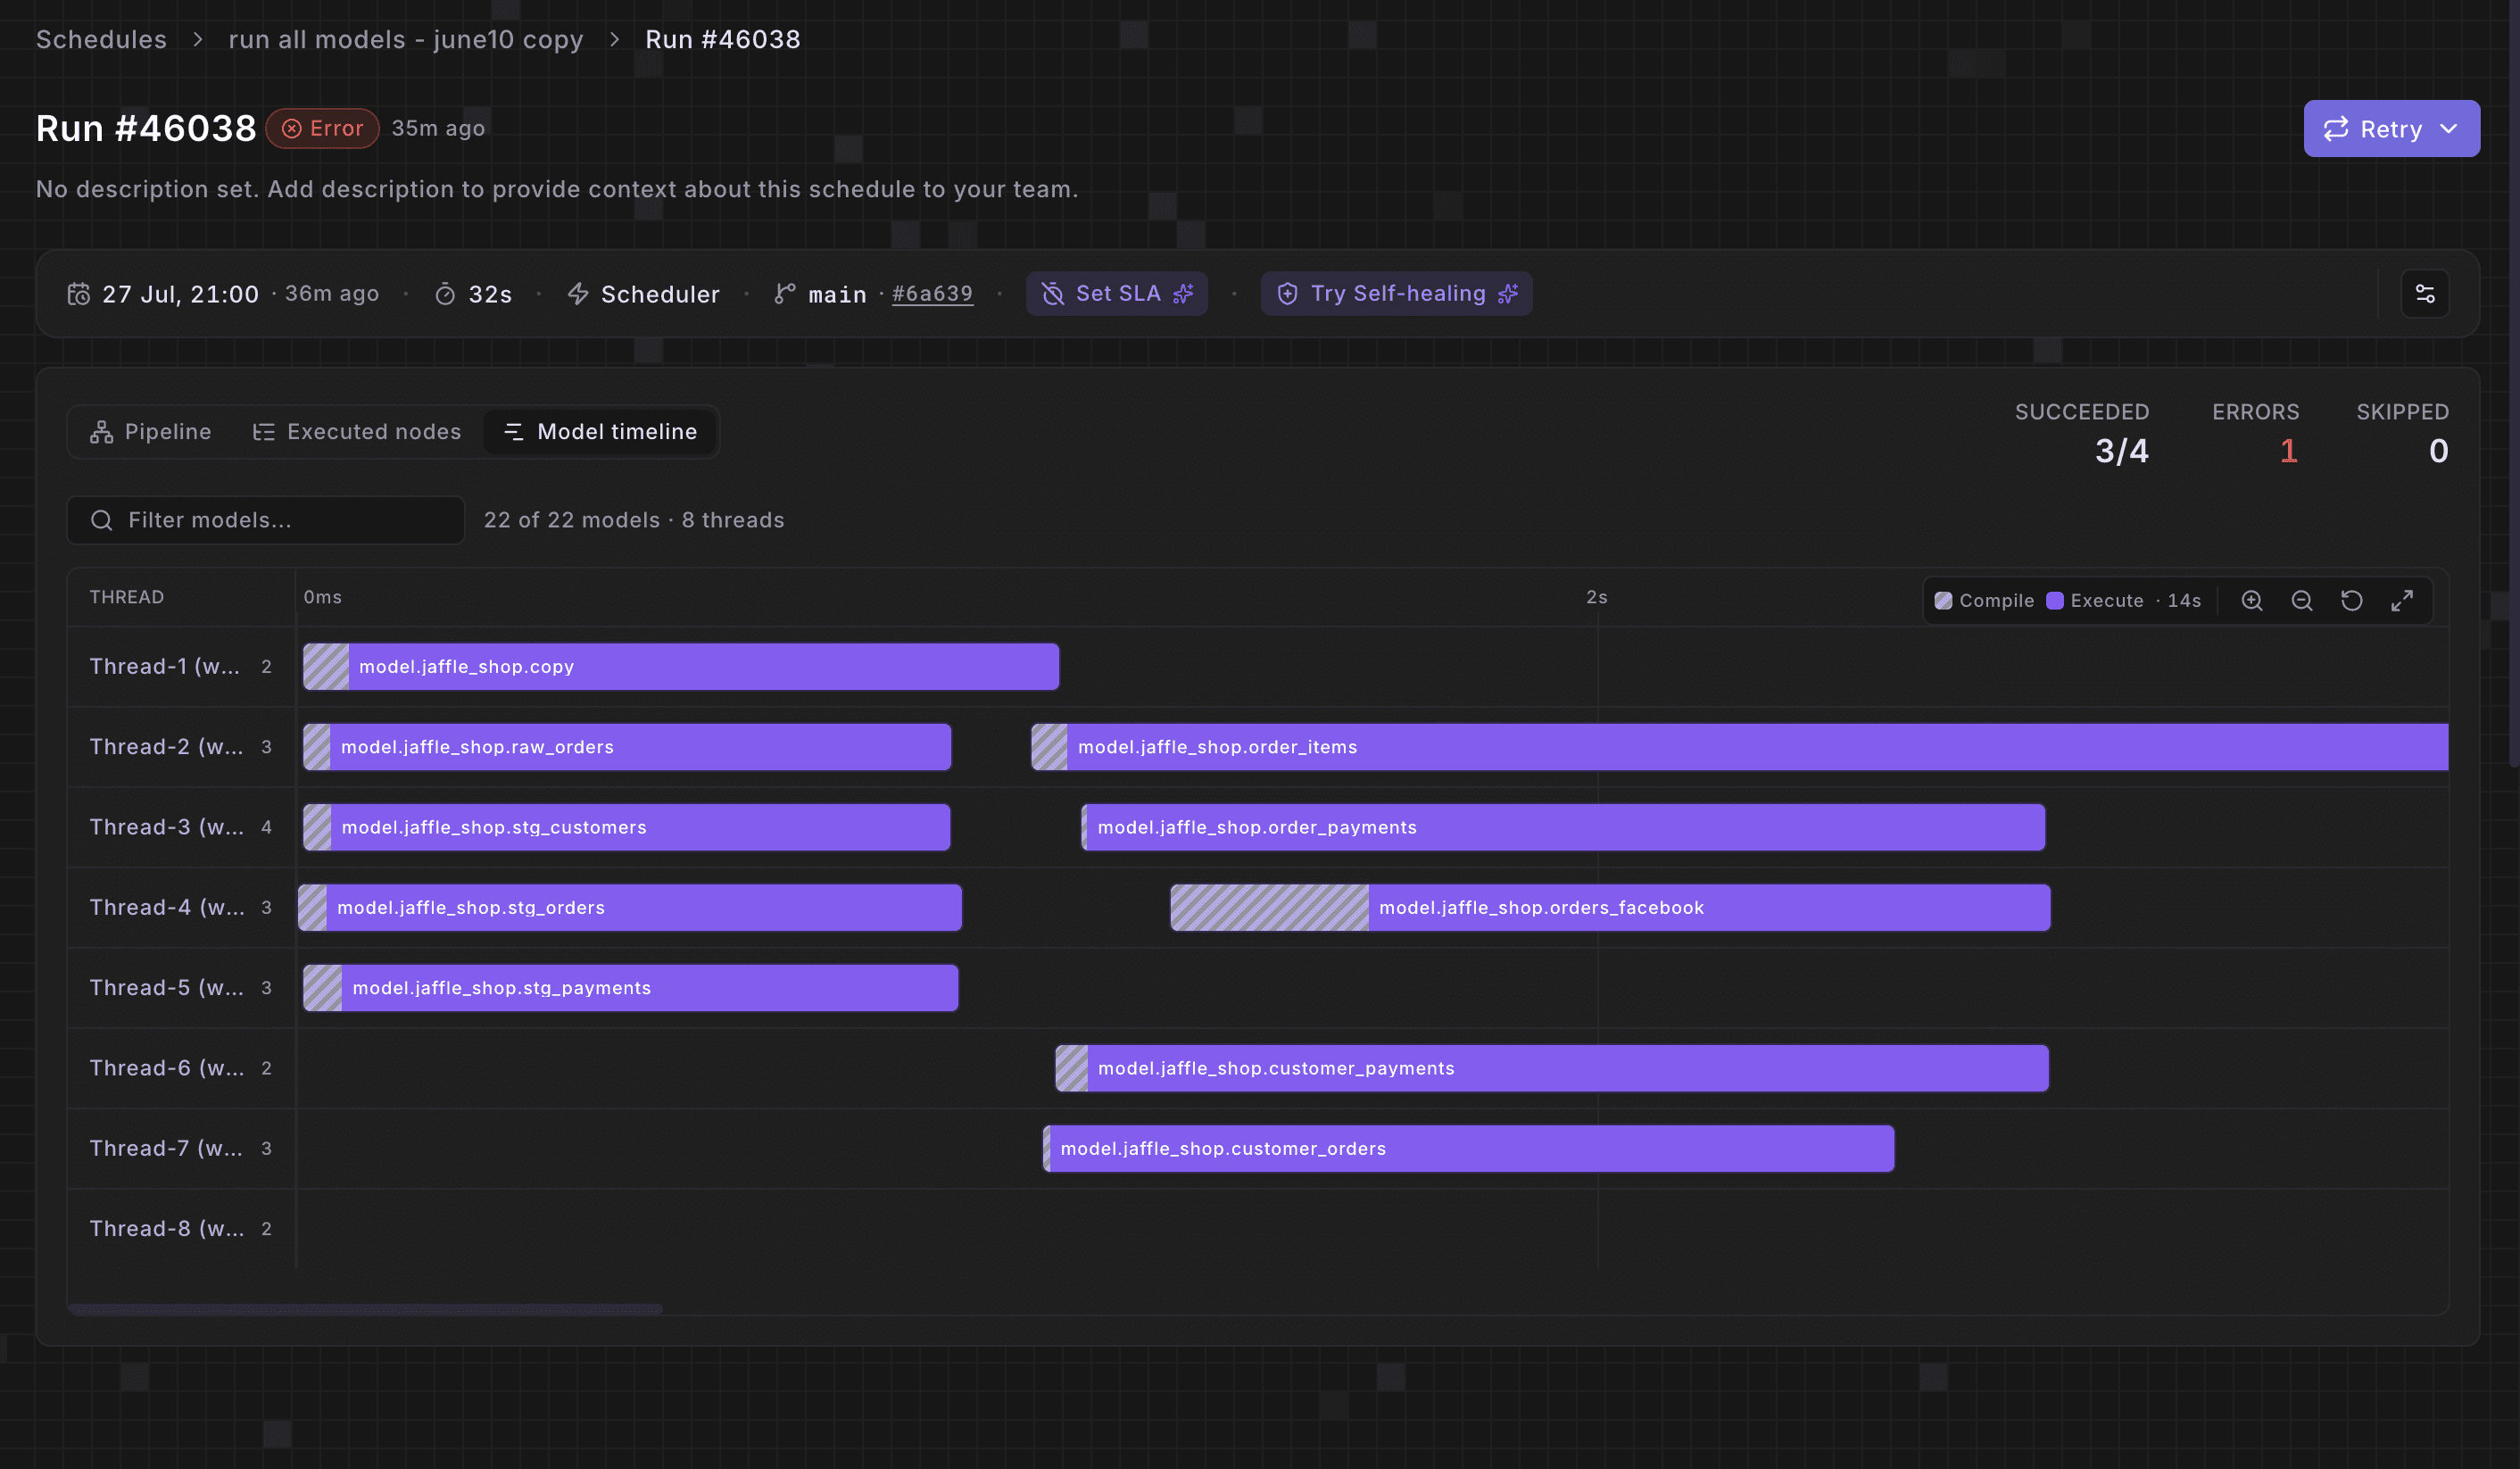Screen dimensions: 2520x1469
Task: Expand the timeline to fullscreen
Action: tap(2402, 600)
